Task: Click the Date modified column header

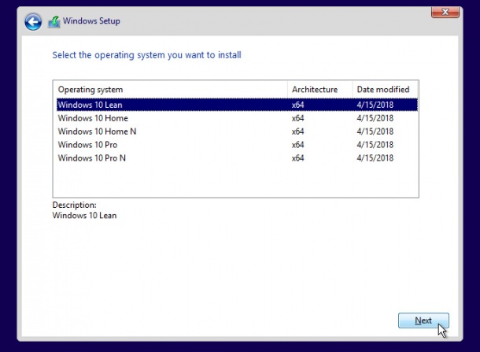Action: coord(382,90)
